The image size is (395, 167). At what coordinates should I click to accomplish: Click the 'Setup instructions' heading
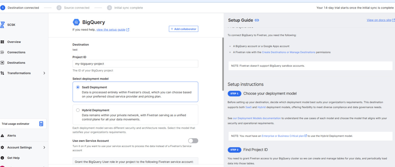[x=246, y=84]
